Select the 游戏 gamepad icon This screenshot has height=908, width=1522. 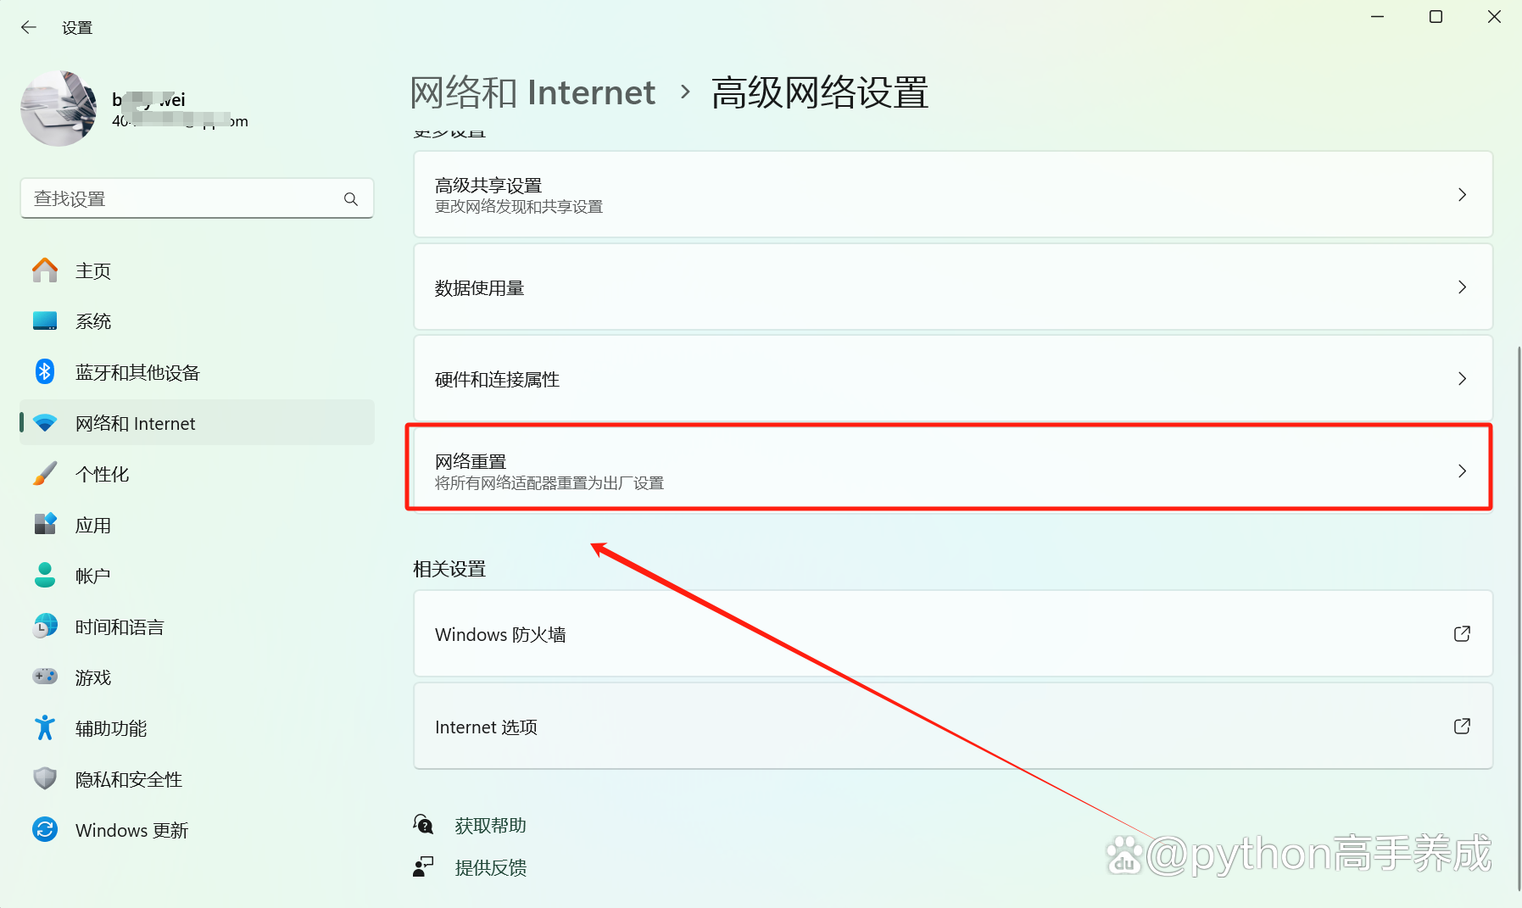pos(45,677)
